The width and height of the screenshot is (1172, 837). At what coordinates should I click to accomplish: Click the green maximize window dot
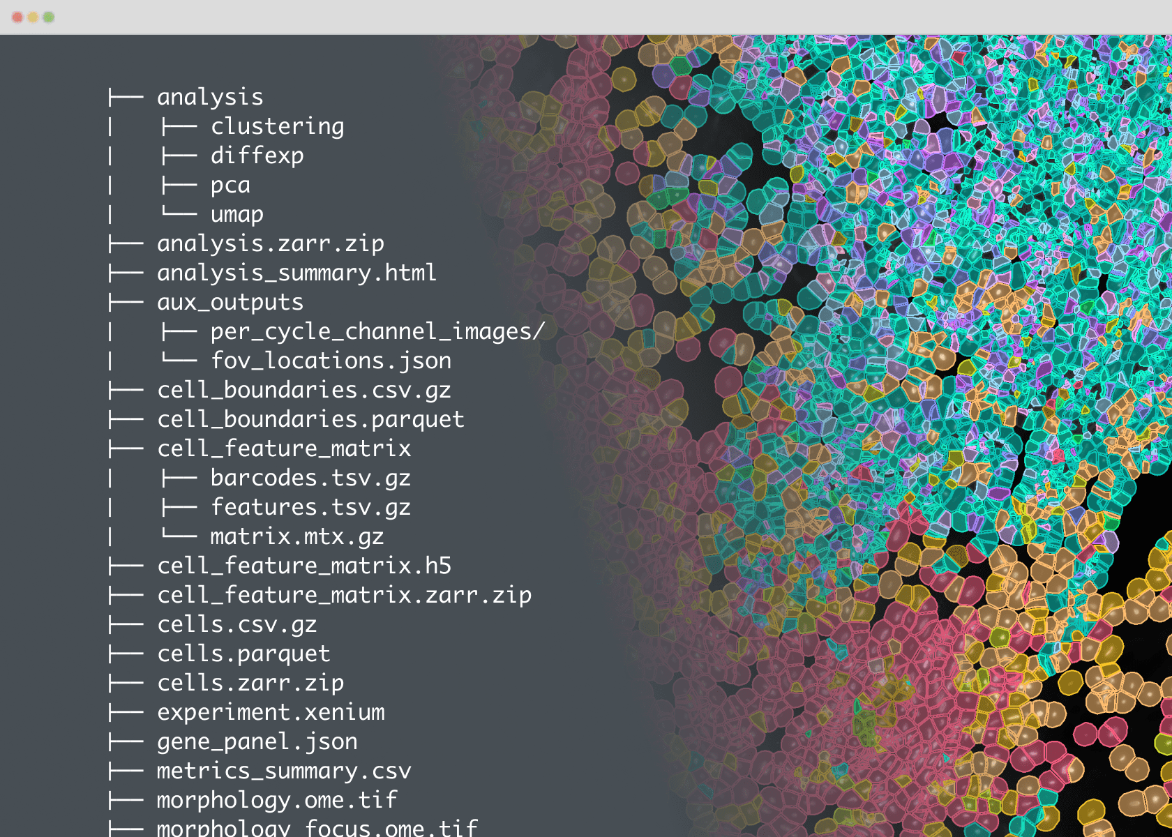tap(49, 17)
